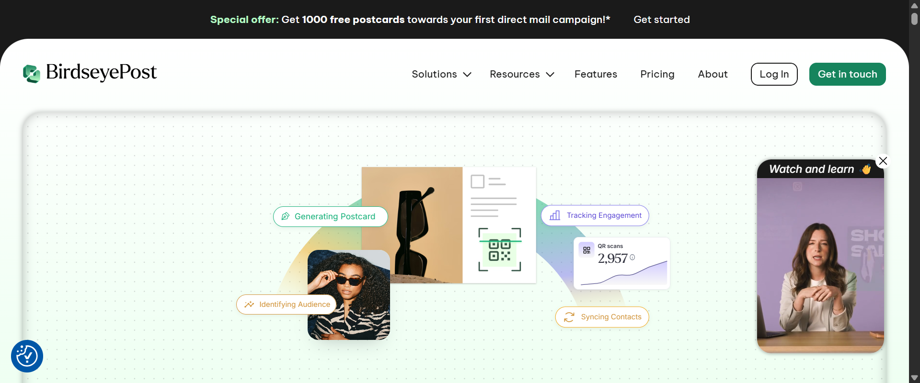Click the info icon beside the 2,957 QR scans
This screenshot has height=383, width=920.
point(632,257)
